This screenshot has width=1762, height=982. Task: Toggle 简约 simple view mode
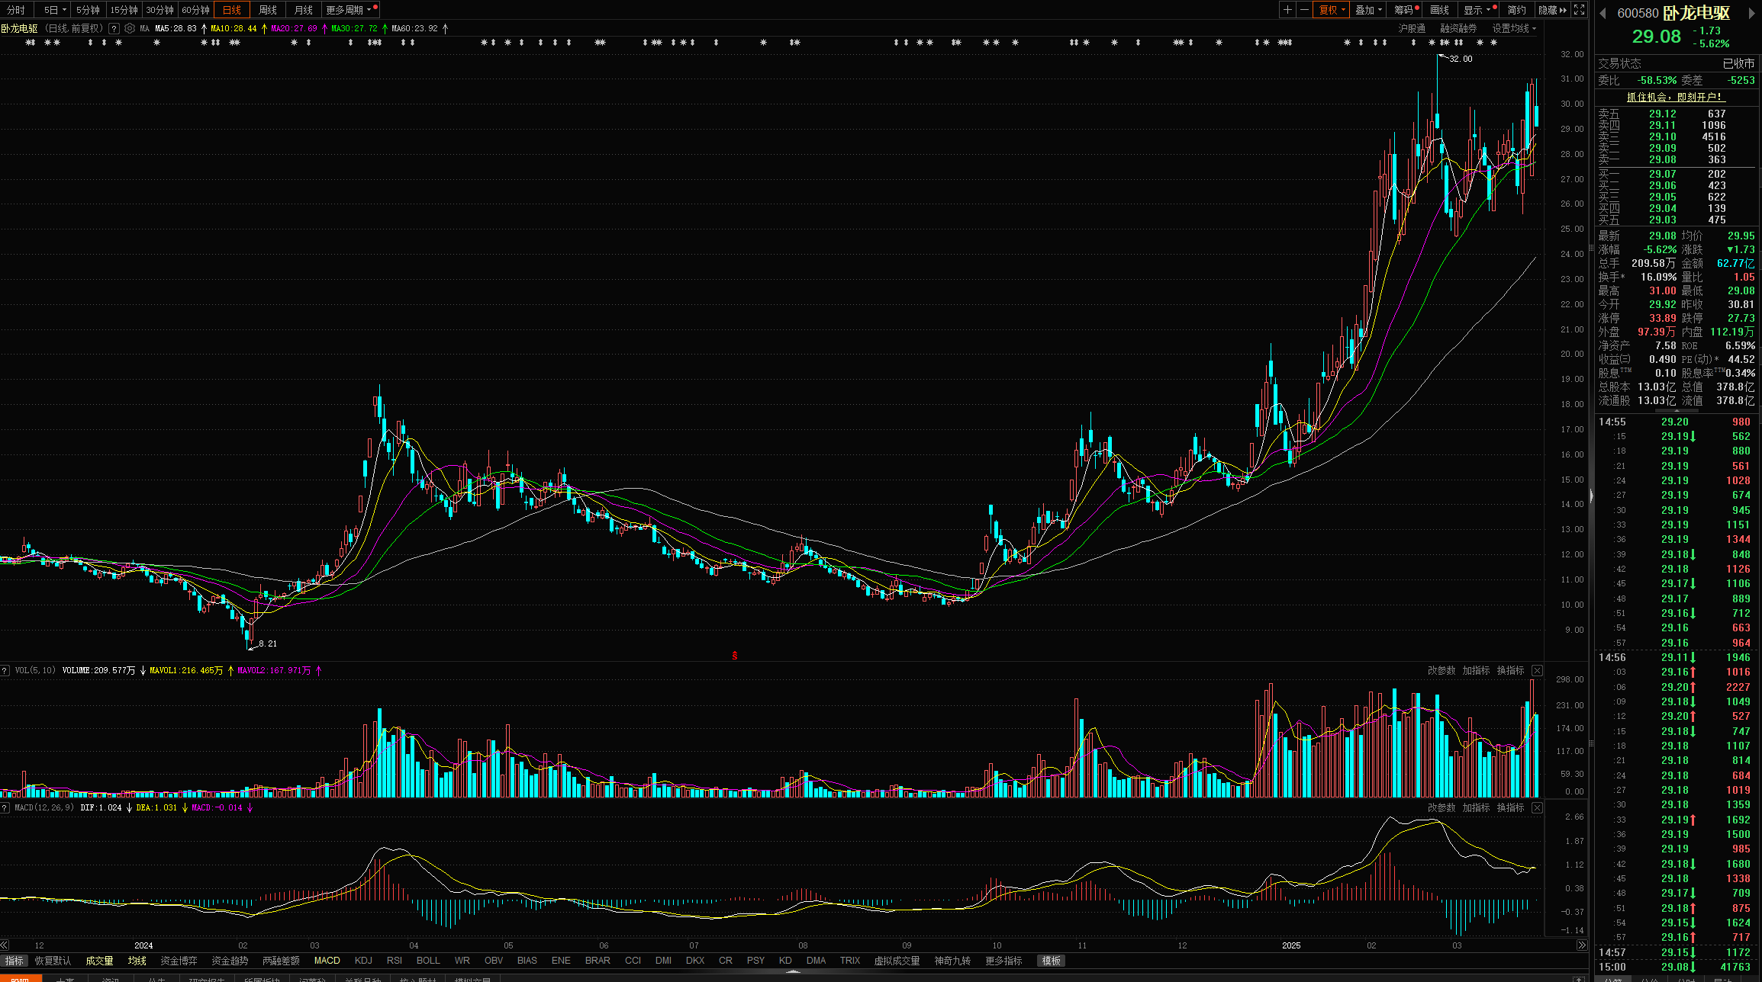pyautogui.click(x=1516, y=10)
